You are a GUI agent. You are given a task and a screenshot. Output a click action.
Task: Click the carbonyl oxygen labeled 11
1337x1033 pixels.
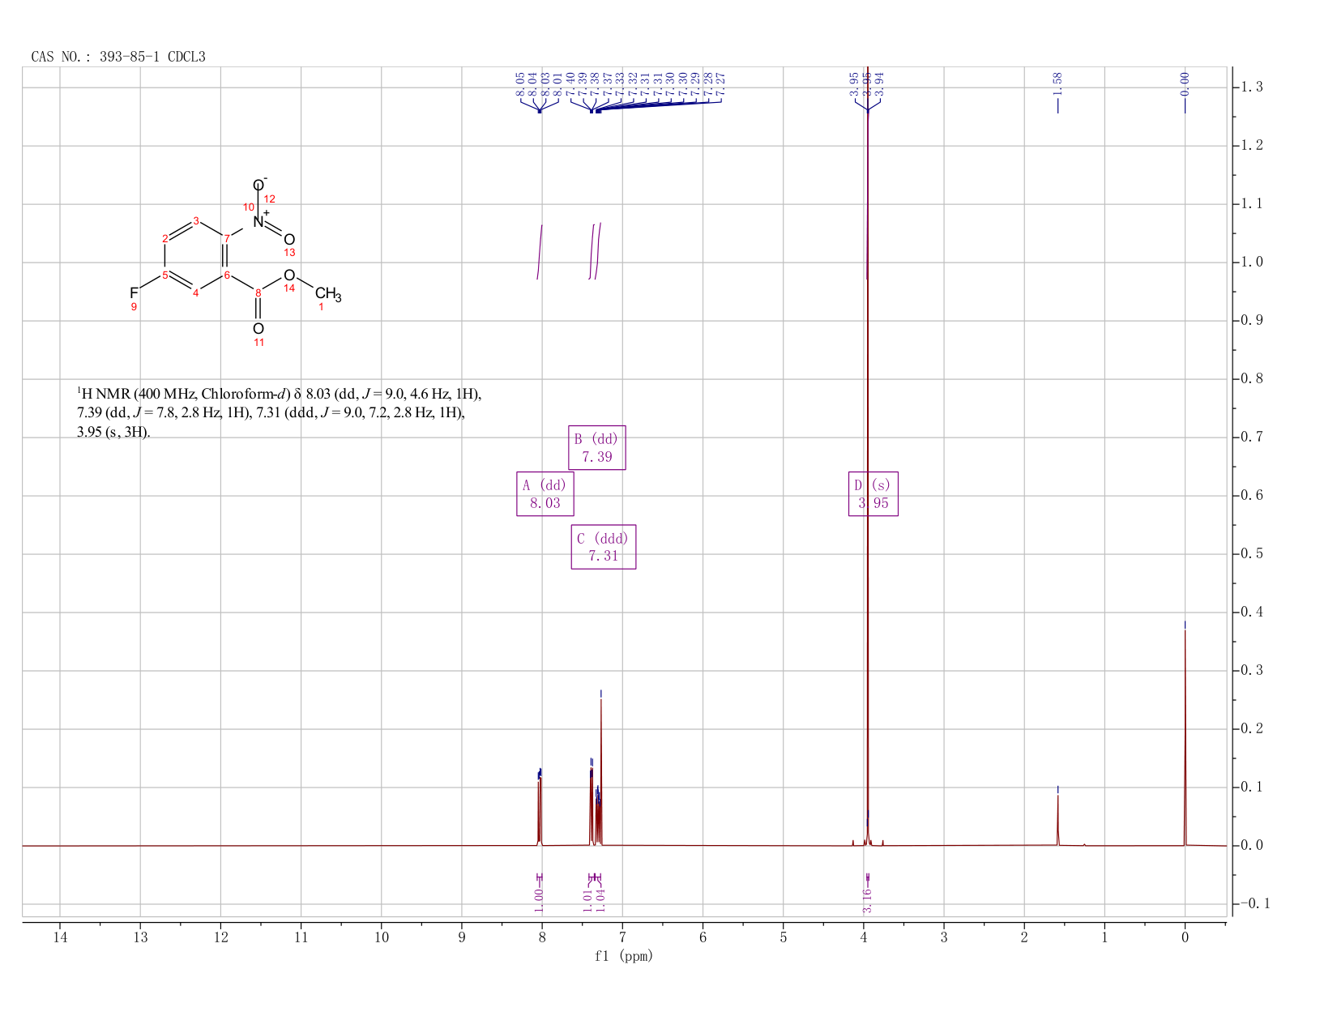(x=258, y=328)
